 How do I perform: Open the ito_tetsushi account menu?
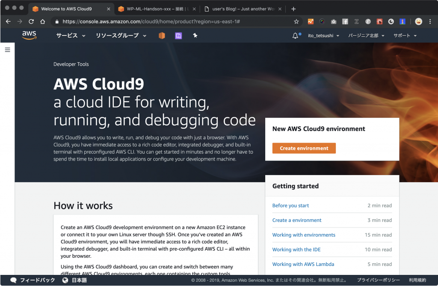pyautogui.click(x=323, y=36)
